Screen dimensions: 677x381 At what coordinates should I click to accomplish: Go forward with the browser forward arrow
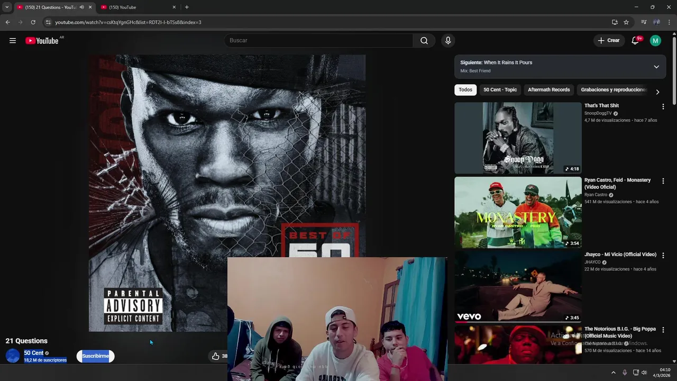click(20, 22)
